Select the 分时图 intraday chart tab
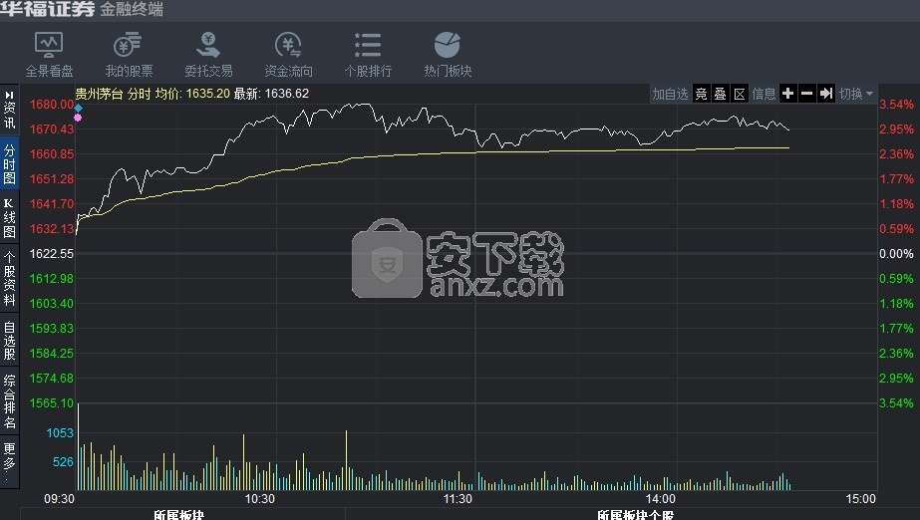The width and height of the screenshot is (920, 520). tap(9, 163)
